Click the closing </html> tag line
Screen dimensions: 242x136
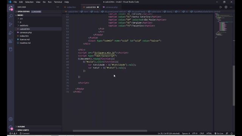77,92
